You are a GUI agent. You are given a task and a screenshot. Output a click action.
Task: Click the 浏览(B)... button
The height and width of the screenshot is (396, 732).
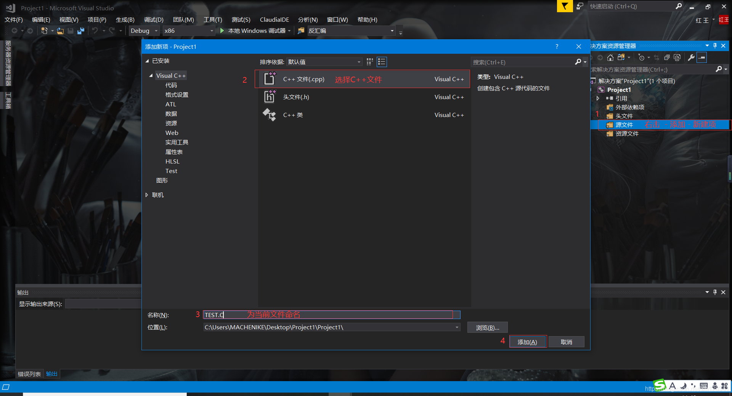488,327
